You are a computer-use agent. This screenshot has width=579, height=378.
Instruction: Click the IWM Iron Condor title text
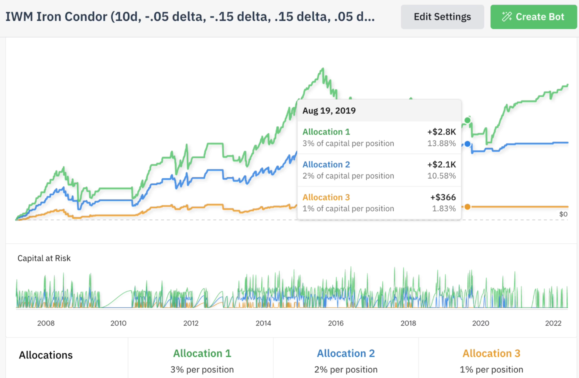[x=190, y=17]
